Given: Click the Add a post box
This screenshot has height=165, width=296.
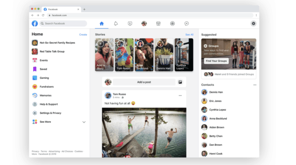Looking at the screenshot, I should click(144, 82).
